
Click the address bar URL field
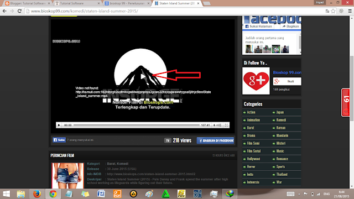pyautogui.click(x=176, y=11)
